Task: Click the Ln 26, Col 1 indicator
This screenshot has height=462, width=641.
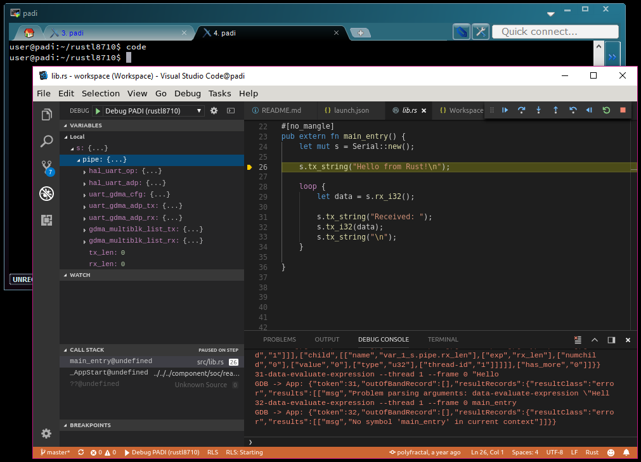Action: tap(488, 452)
